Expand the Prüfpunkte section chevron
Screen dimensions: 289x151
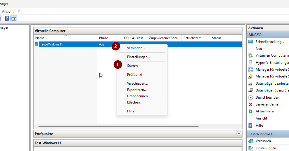coord(239,134)
